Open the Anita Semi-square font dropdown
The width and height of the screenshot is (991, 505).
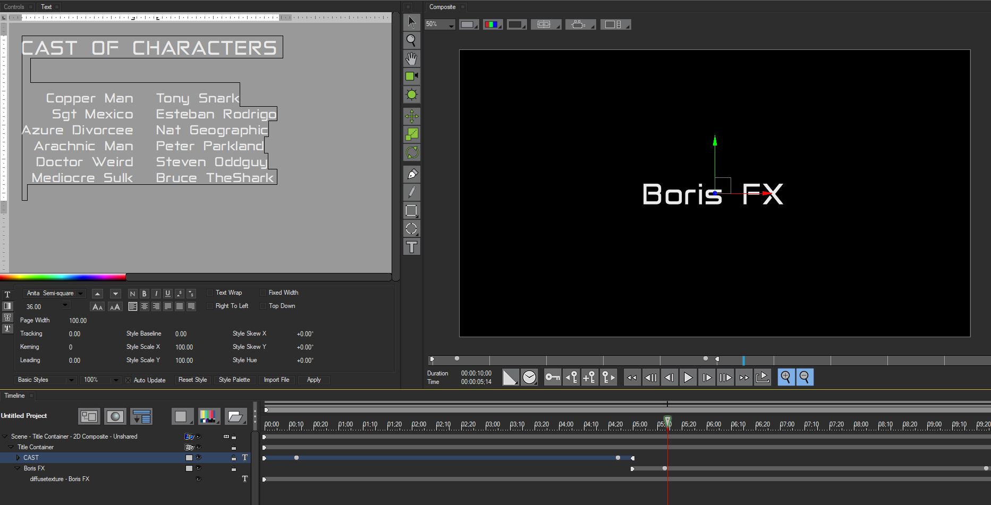pos(80,293)
